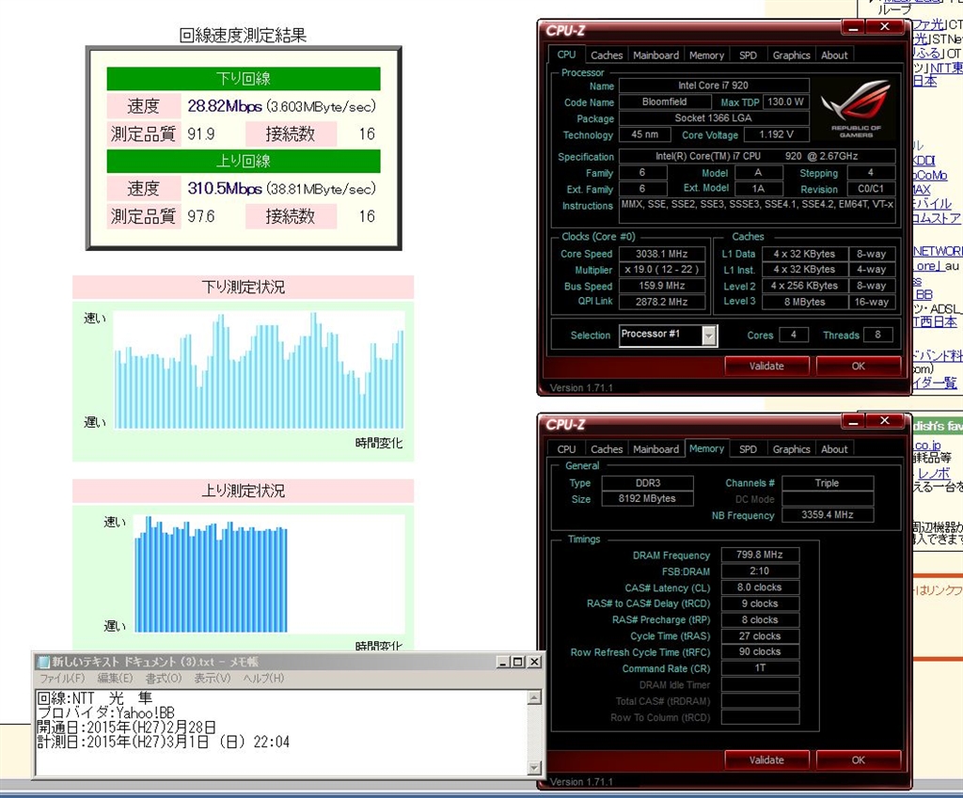Close the lower CPU-Z Memory window
This screenshot has width=963, height=798.
coord(884,420)
